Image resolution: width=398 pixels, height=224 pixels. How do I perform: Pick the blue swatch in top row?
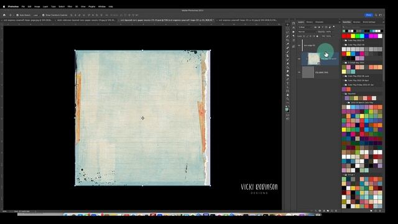366,36
